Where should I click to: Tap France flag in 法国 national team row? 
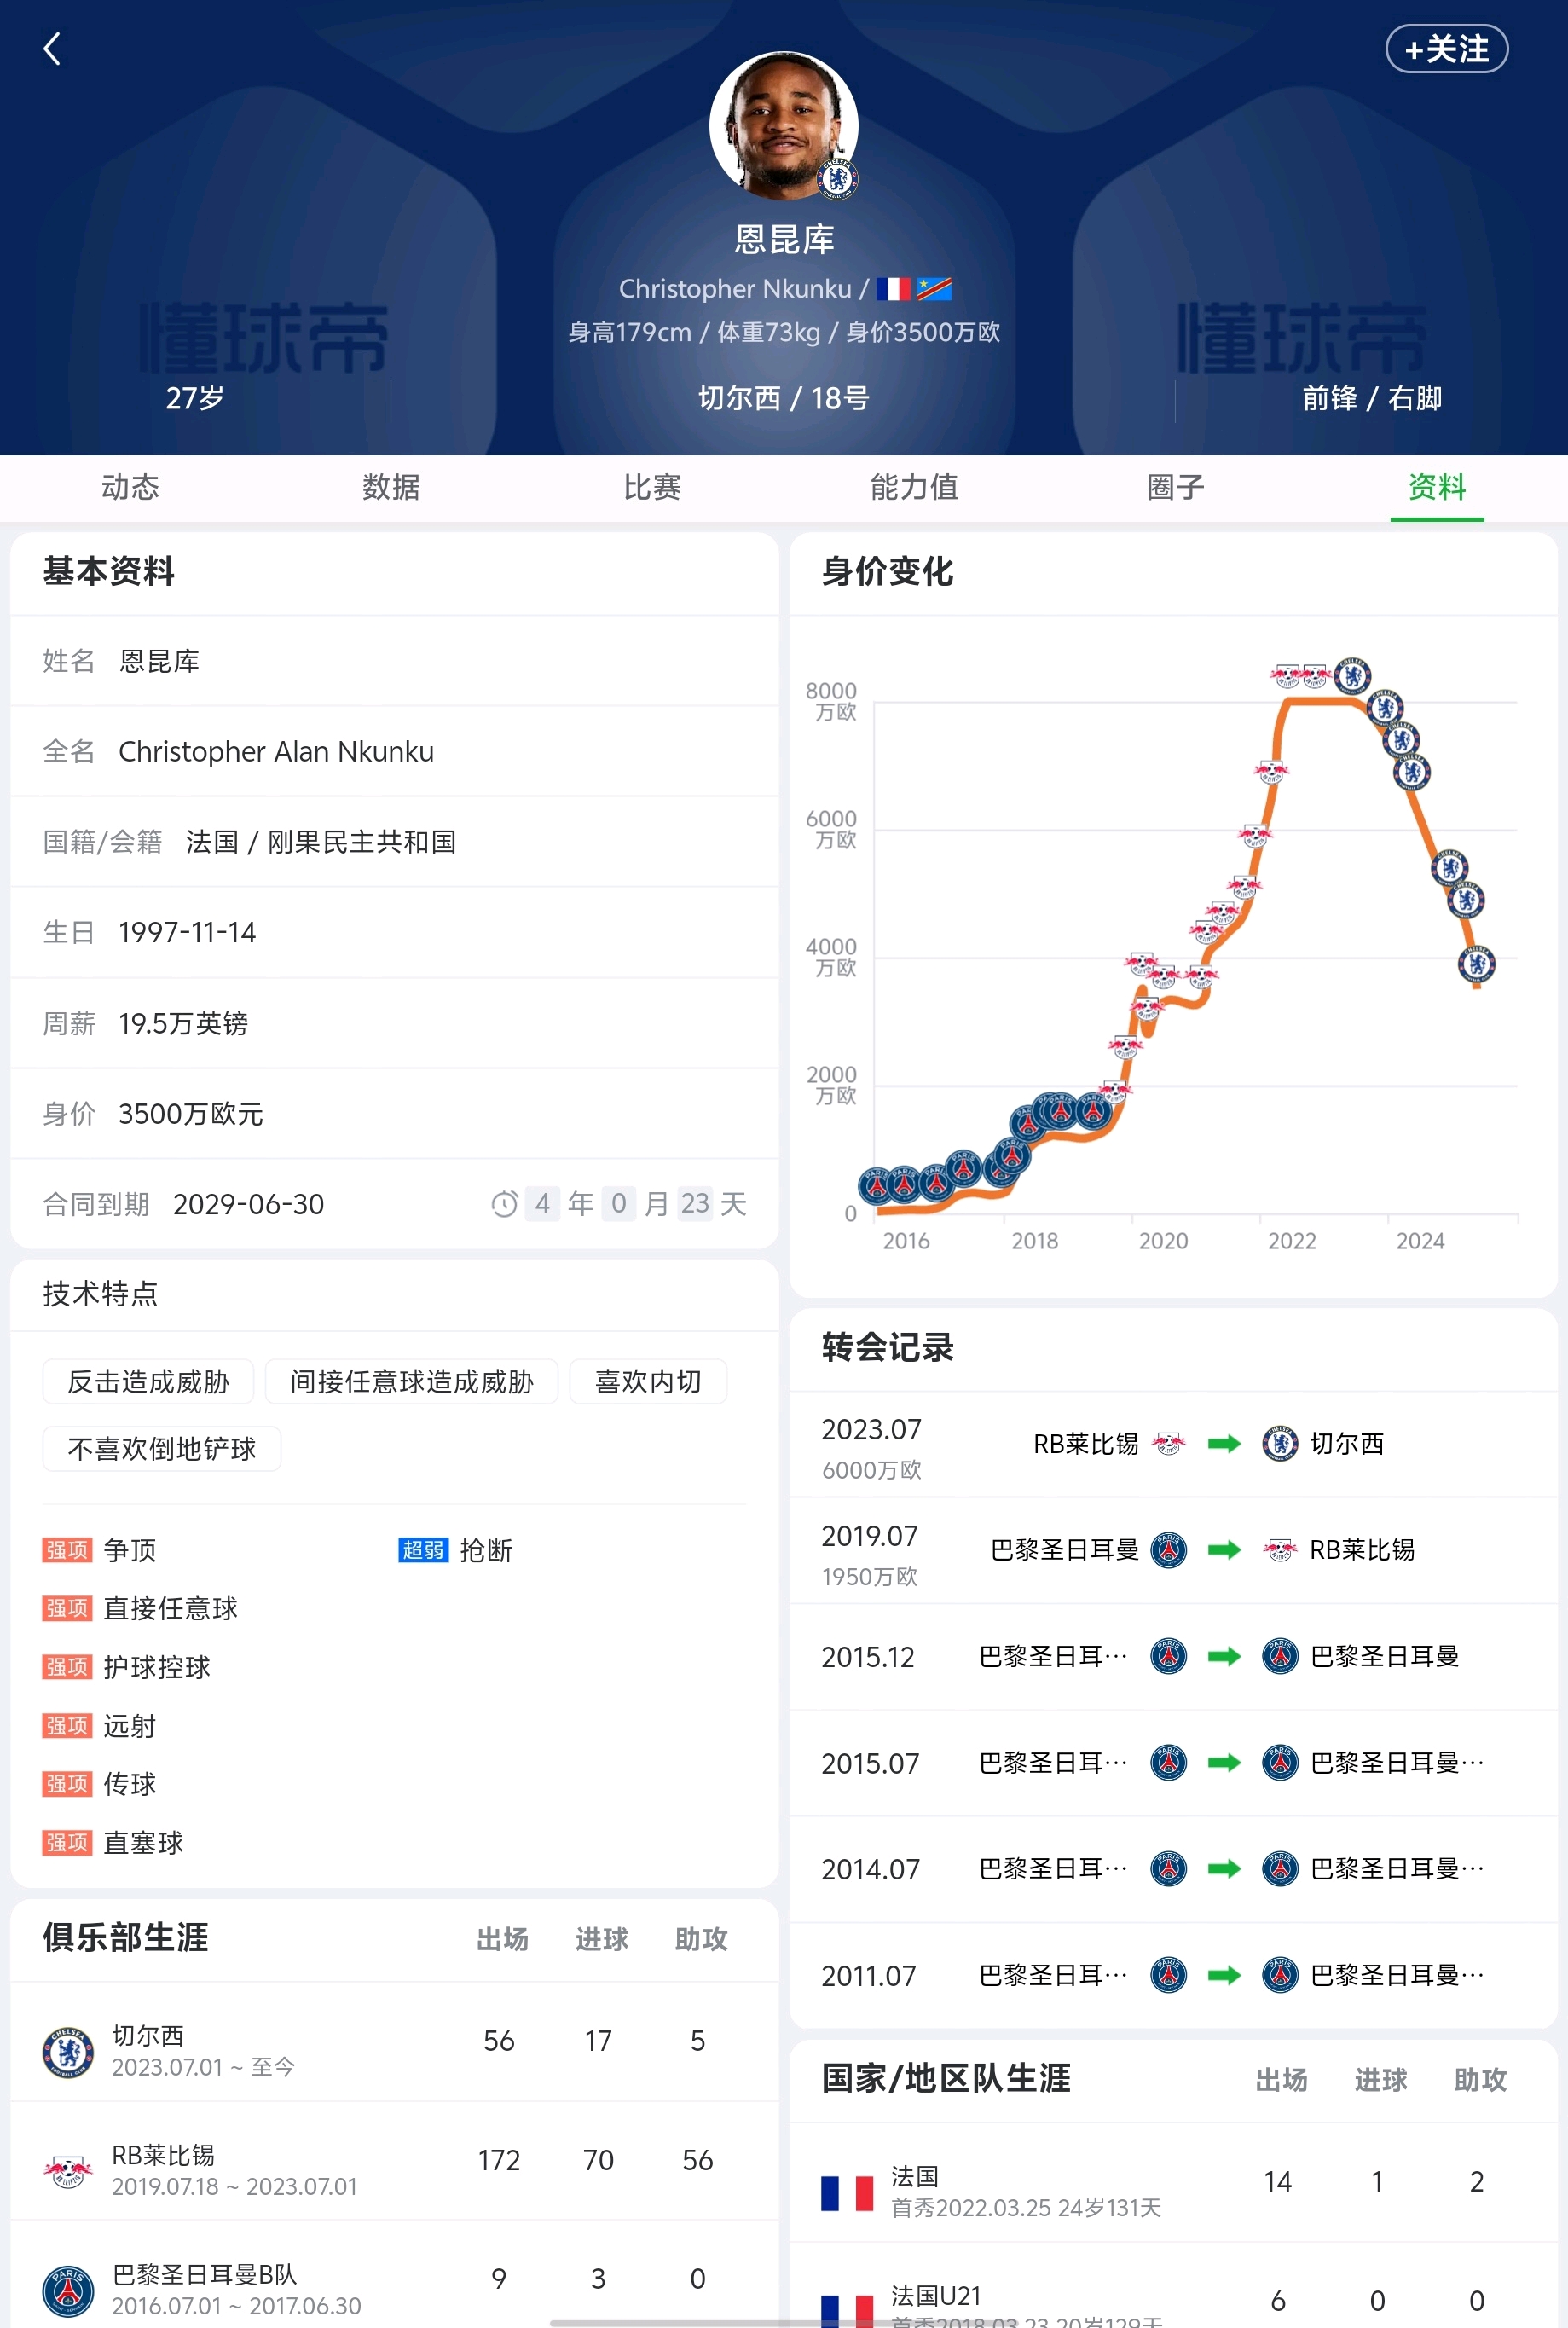click(847, 2193)
